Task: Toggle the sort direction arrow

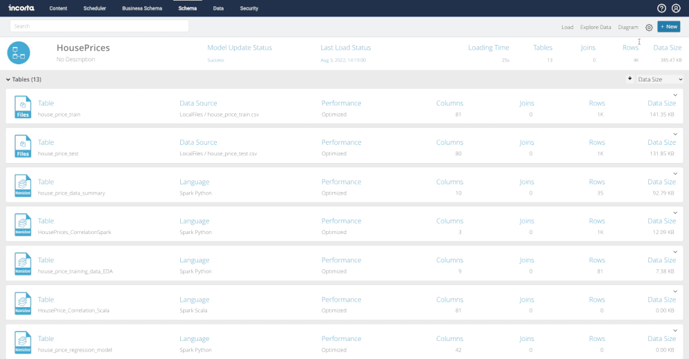Action: [x=630, y=79]
